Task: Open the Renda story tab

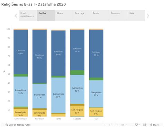Action: [100, 15]
